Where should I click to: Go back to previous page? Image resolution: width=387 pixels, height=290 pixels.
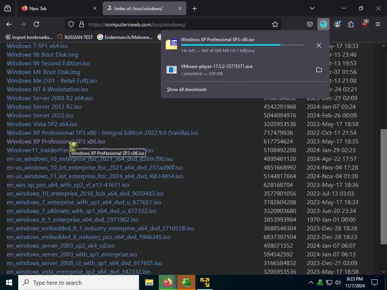(x=9, y=24)
